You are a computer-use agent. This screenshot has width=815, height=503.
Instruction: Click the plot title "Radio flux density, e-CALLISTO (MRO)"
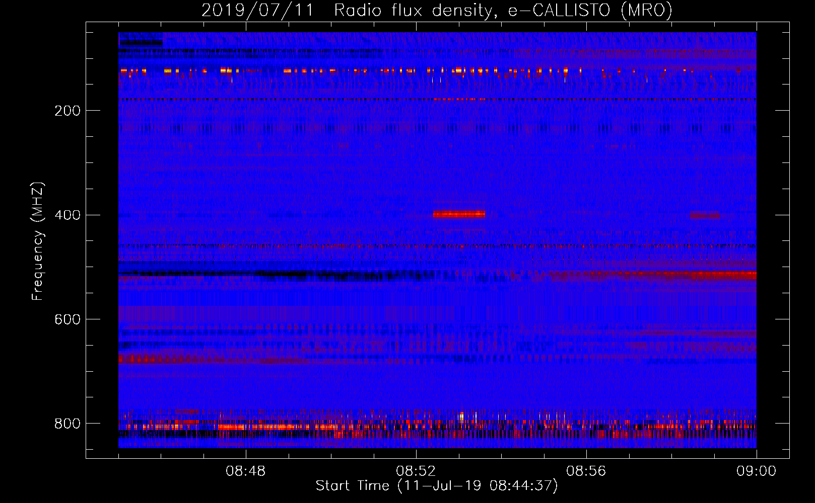[x=503, y=10]
